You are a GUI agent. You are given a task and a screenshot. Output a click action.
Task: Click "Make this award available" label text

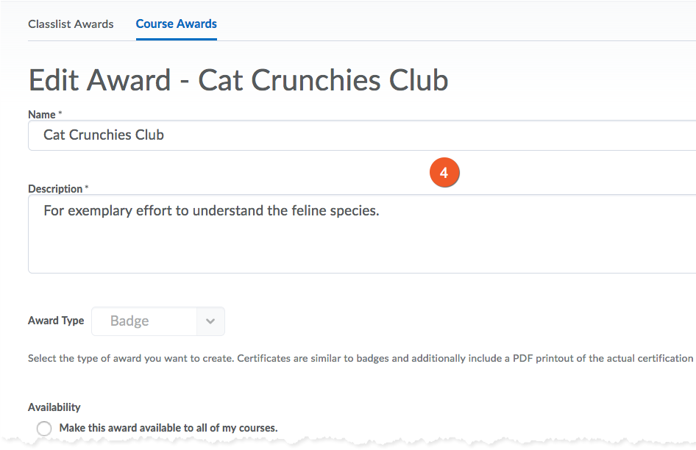pyautogui.click(x=168, y=428)
